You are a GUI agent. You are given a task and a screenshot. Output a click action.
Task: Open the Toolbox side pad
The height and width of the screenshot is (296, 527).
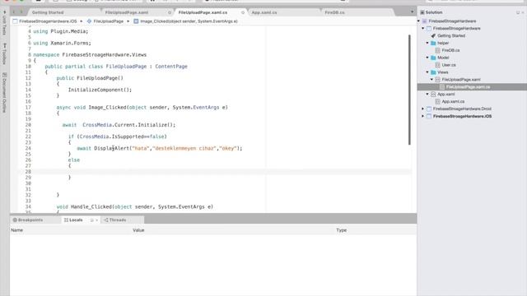click(x=4, y=53)
